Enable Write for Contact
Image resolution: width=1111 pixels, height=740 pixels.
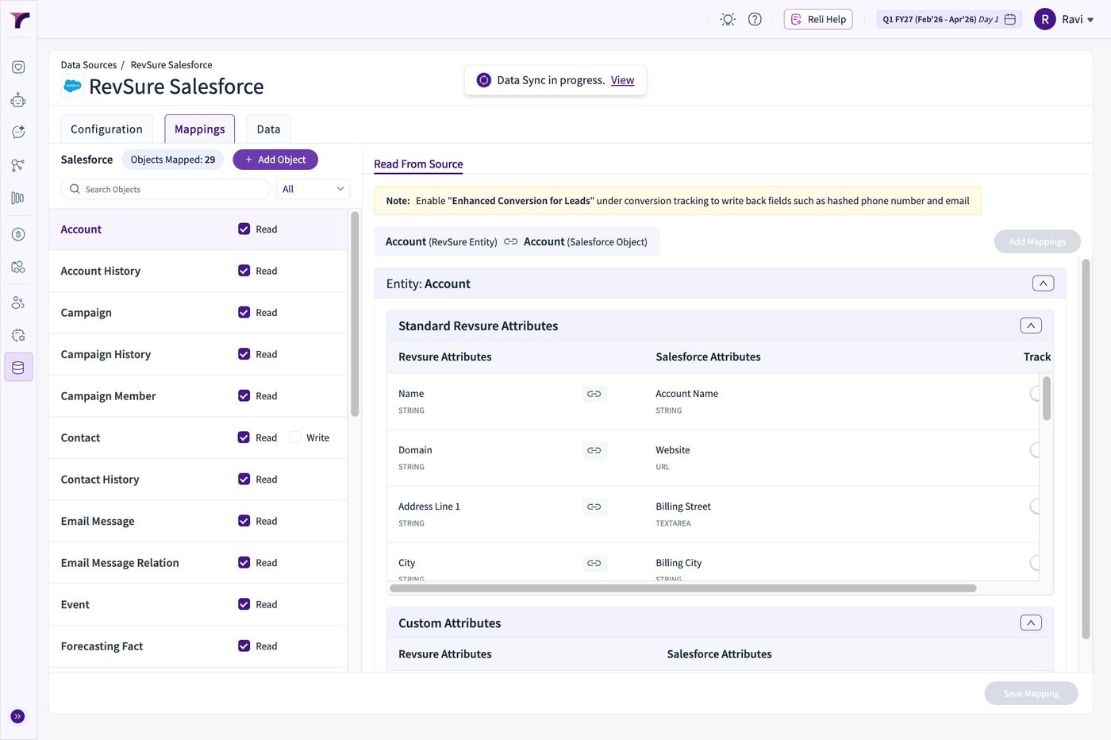tap(295, 437)
